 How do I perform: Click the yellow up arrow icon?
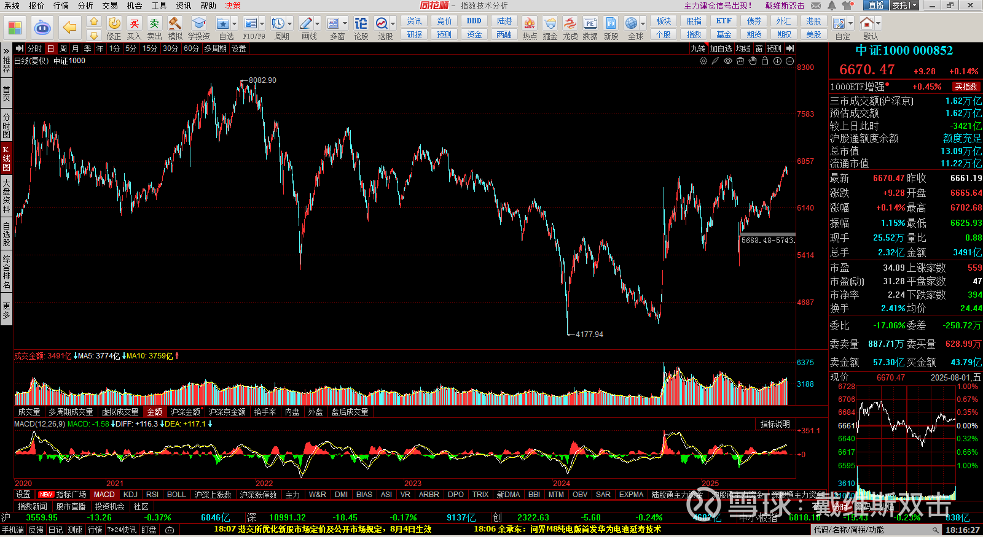coord(93,21)
